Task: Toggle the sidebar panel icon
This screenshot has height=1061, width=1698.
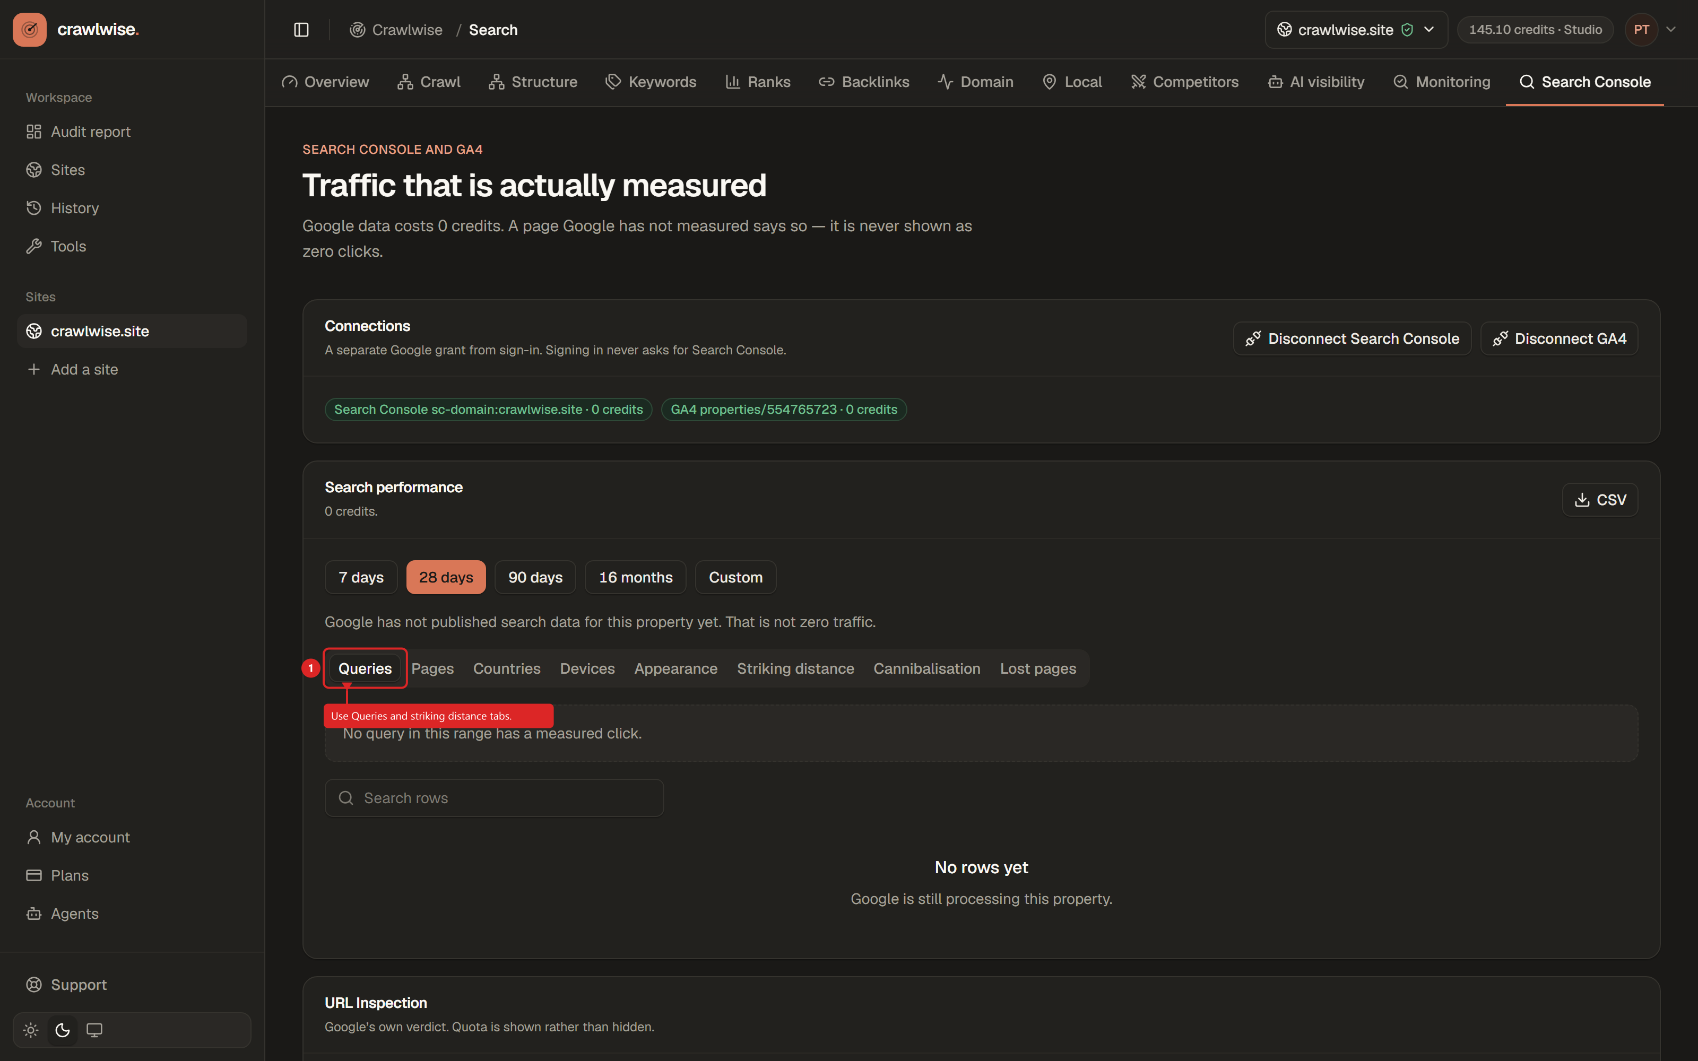Action: click(x=301, y=30)
